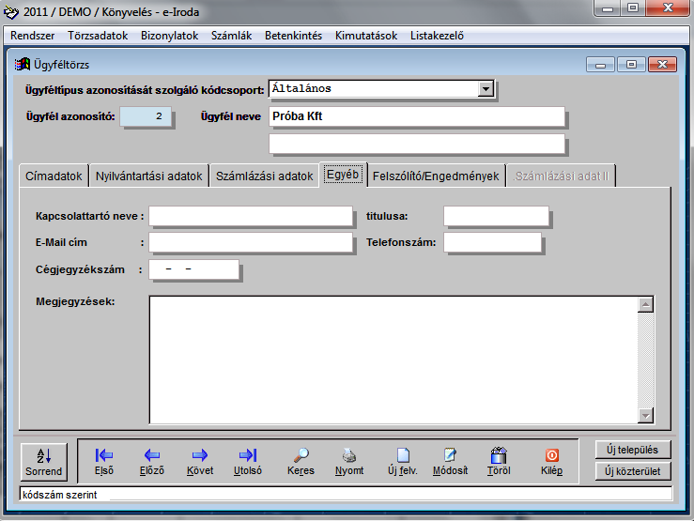This screenshot has width=694, height=521.
Task: Select the Számlázási adatok tab
Action: point(264,176)
